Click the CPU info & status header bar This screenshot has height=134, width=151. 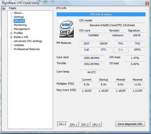click(101, 14)
